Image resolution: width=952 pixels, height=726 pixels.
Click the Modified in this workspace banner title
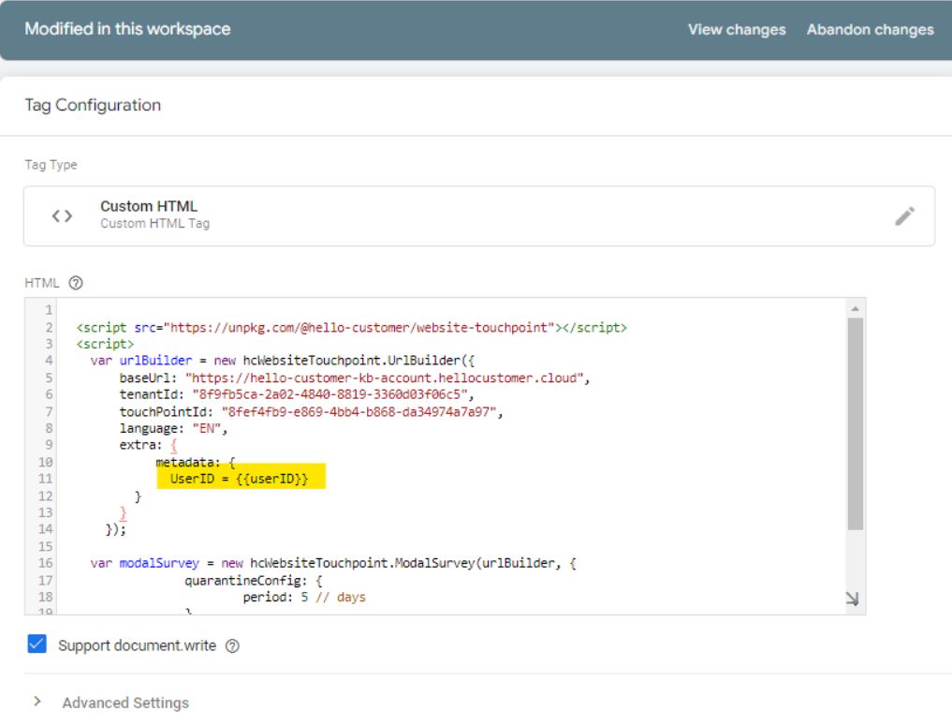tap(127, 29)
